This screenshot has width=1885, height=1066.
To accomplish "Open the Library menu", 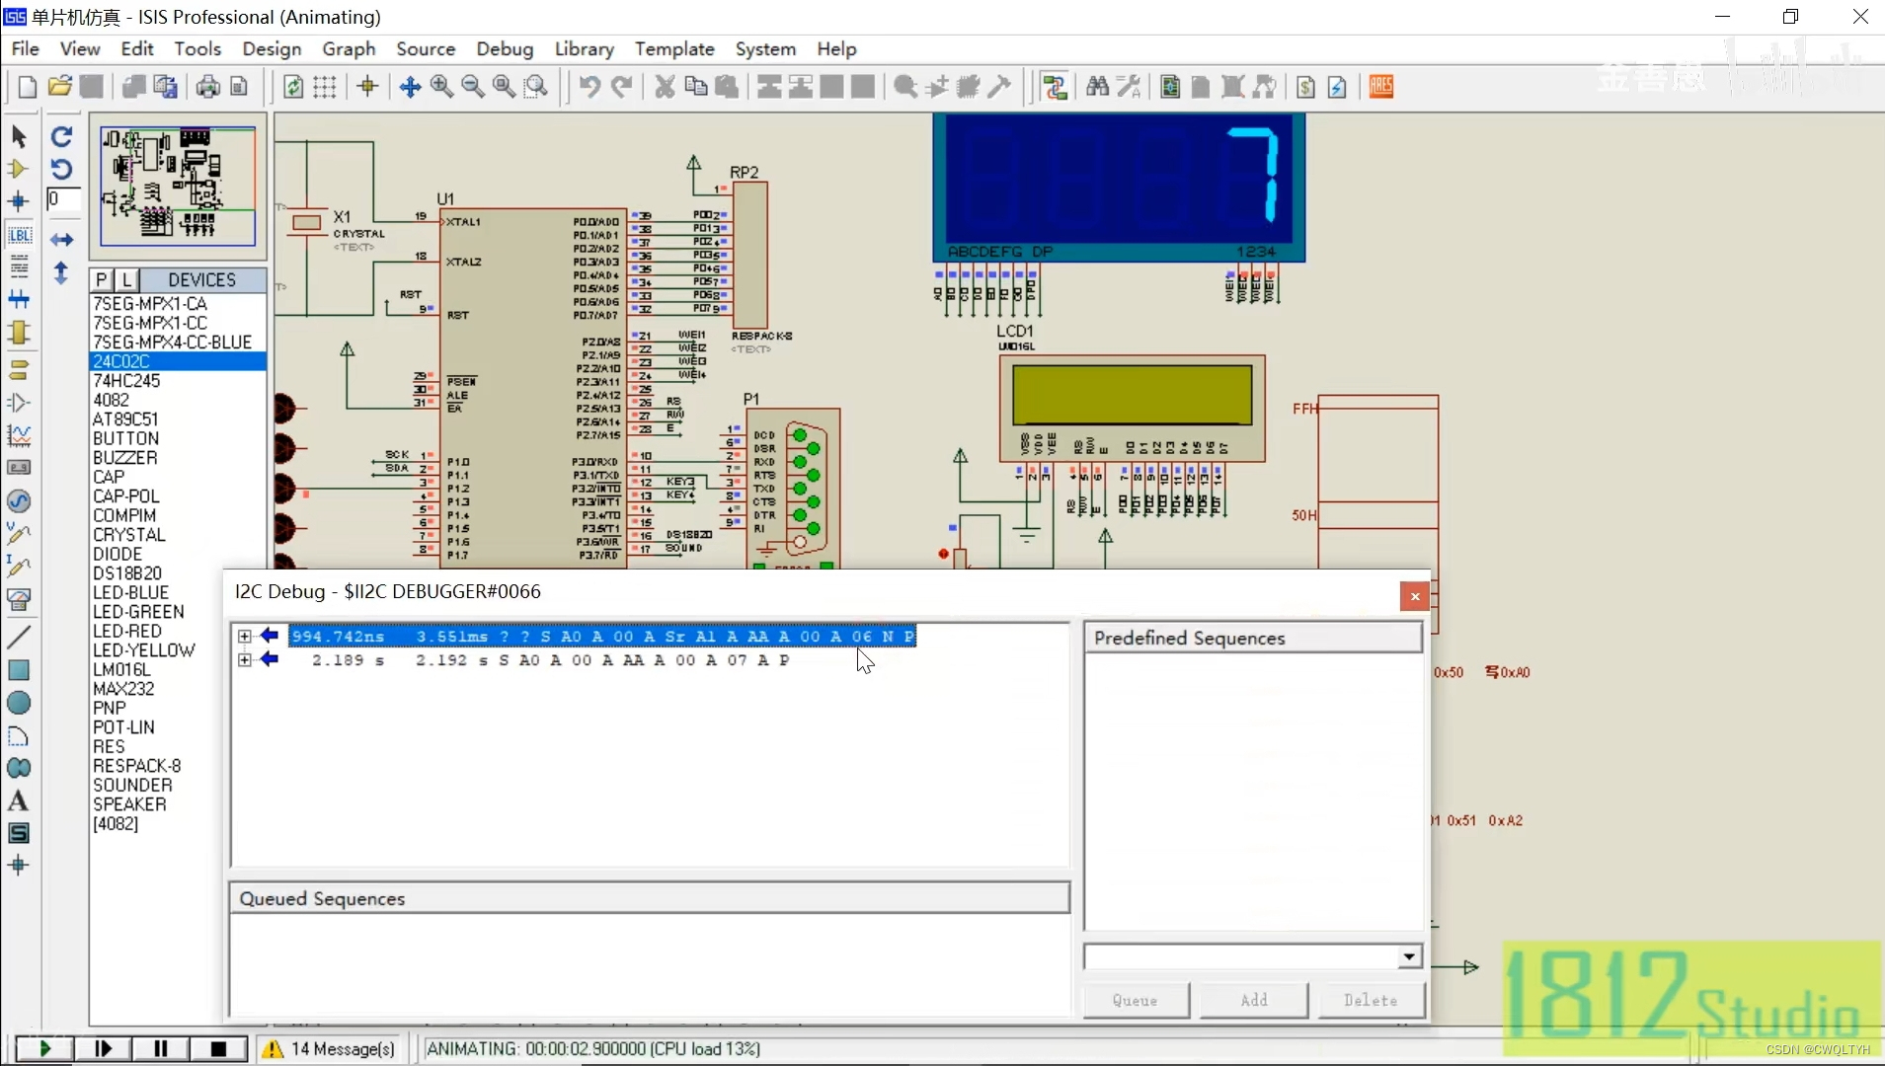I will (584, 48).
